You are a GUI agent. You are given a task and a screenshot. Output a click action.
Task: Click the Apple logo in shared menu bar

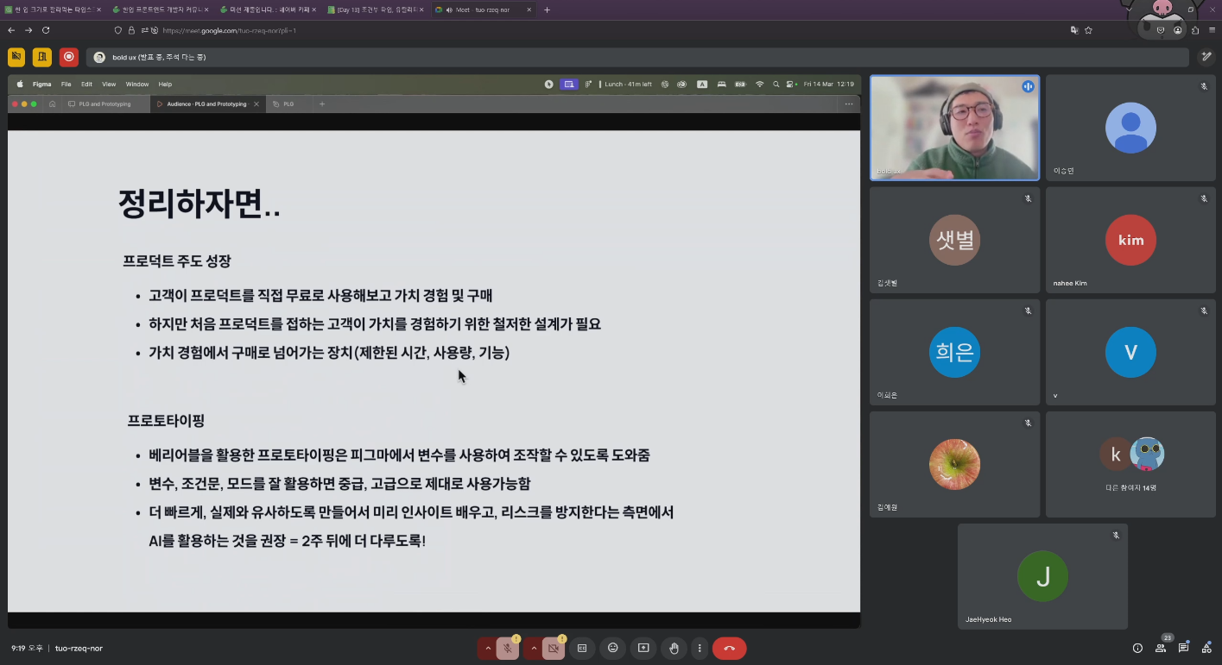point(19,84)
